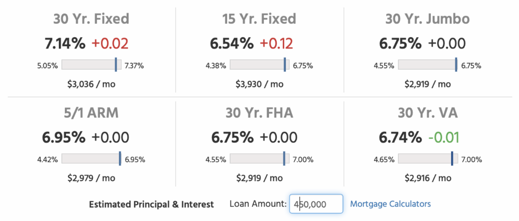The width and height of the screenshot is (519, 221).
Task: Click the red +0.12 rate change
Action: pos(276,43)
